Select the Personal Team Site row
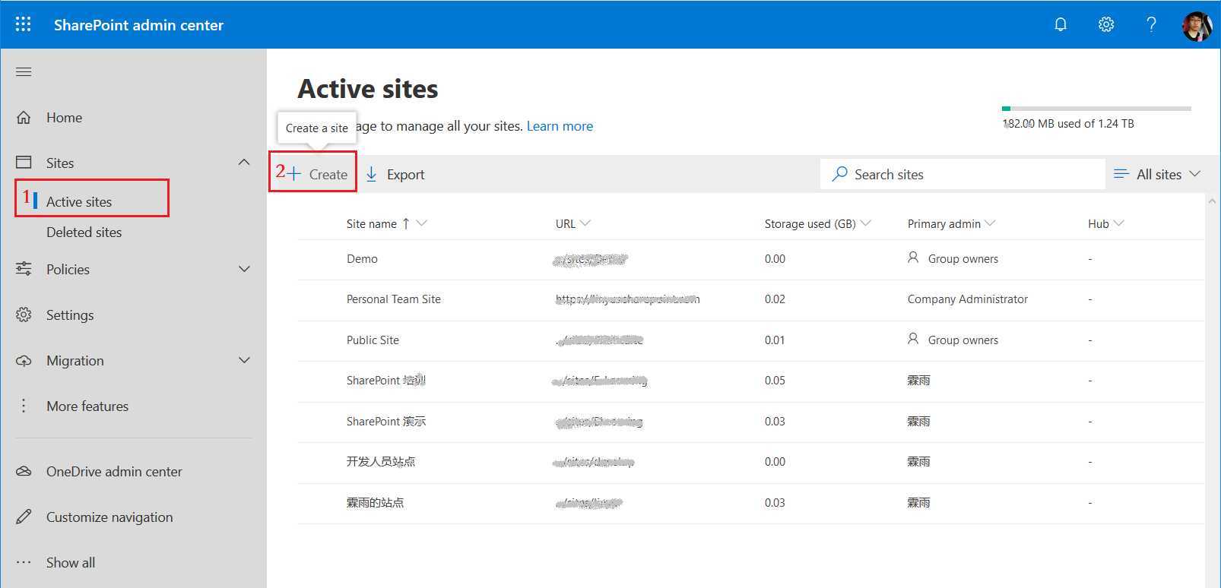Screen dimensions: 1221x588 [x=751, y=299]
